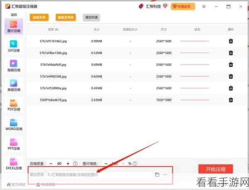
Task: Decrease compression quality with minus button
Action: coord(51,163)
